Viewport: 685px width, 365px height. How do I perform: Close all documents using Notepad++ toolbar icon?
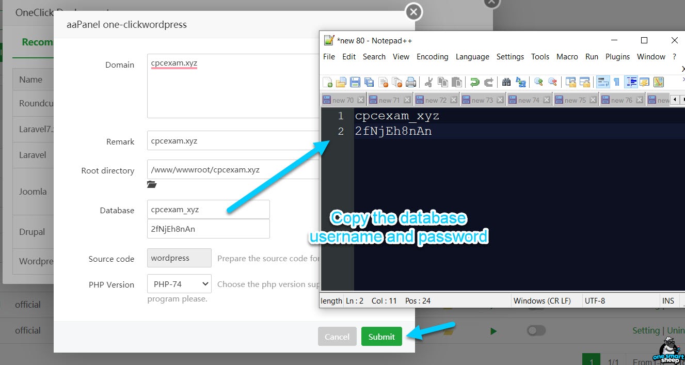[397, 82]
